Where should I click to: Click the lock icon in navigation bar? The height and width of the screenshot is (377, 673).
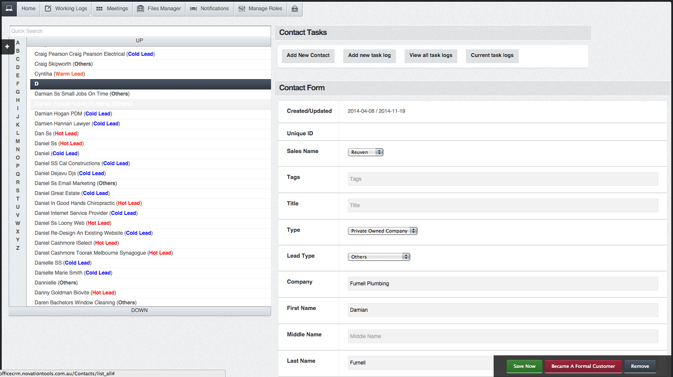tap(295, 9)
